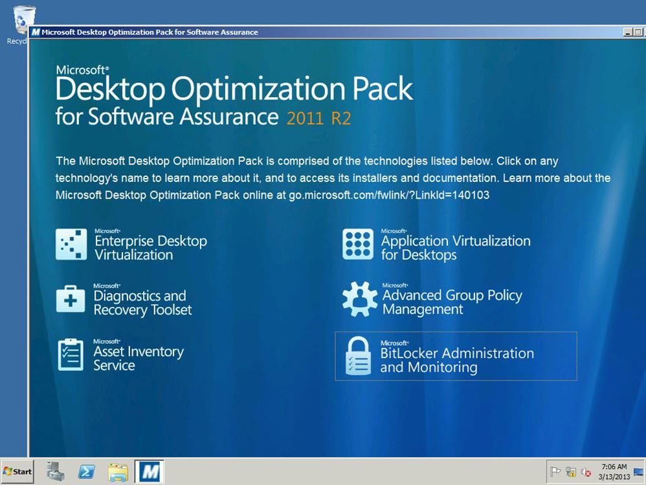Select the MDOP taskbar button
This screenshot has width=646, height=485.
pos(150,471)
